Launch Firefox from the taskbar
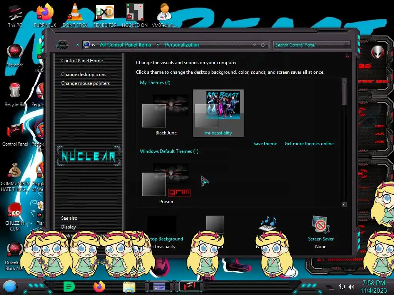Viewport: 394px width, 295px height. coord(99,287)
